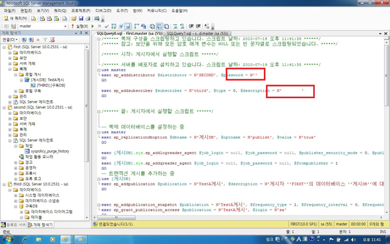Click the Comment out selected lines icon
390x244 pixels.
coord(175,26)
